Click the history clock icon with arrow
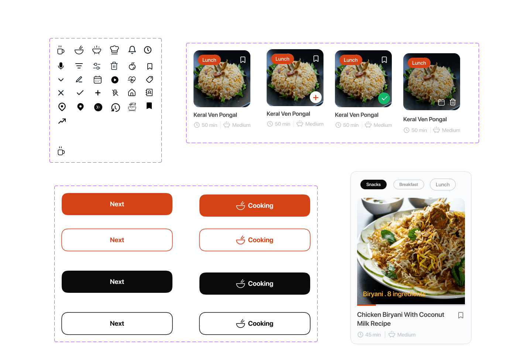This screenshot has width=517, height=359. coord(116,108)
